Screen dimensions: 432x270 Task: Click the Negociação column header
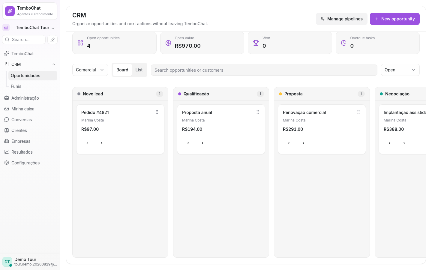(400, 94)
